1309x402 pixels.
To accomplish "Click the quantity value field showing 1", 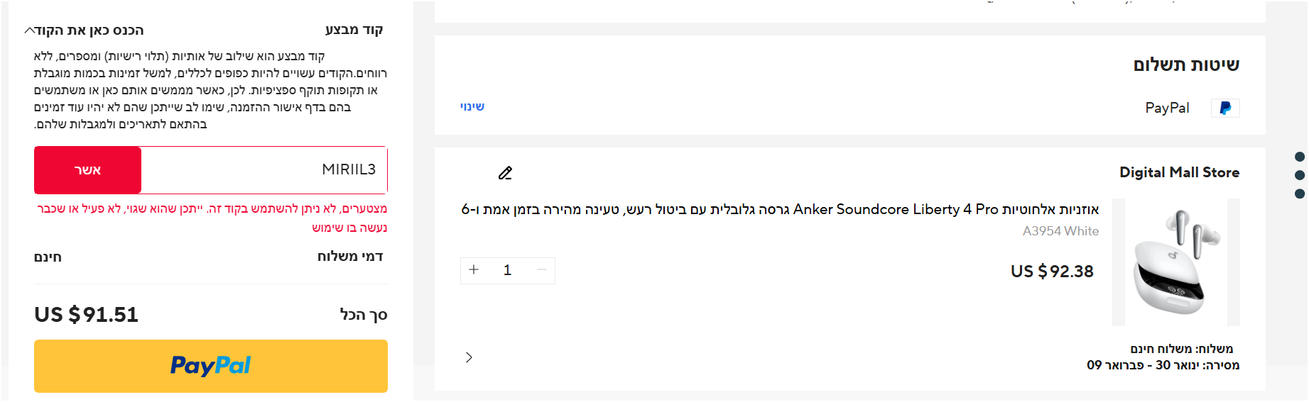I will tap(507, 270).
